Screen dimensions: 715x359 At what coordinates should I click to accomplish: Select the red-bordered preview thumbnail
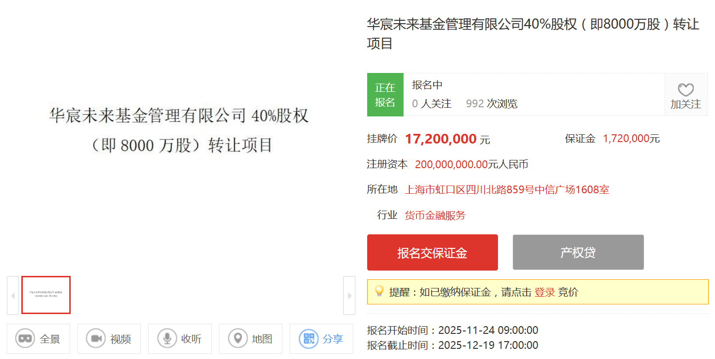[46, 295]
